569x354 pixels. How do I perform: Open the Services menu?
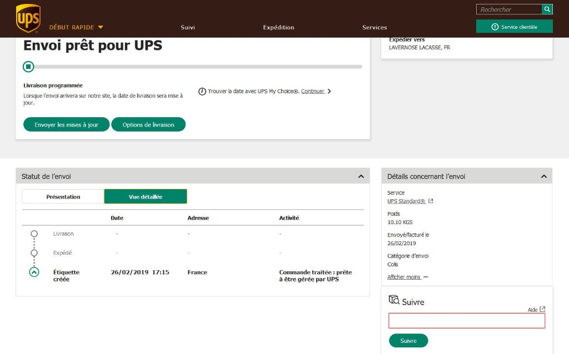[x=375, y=27]
